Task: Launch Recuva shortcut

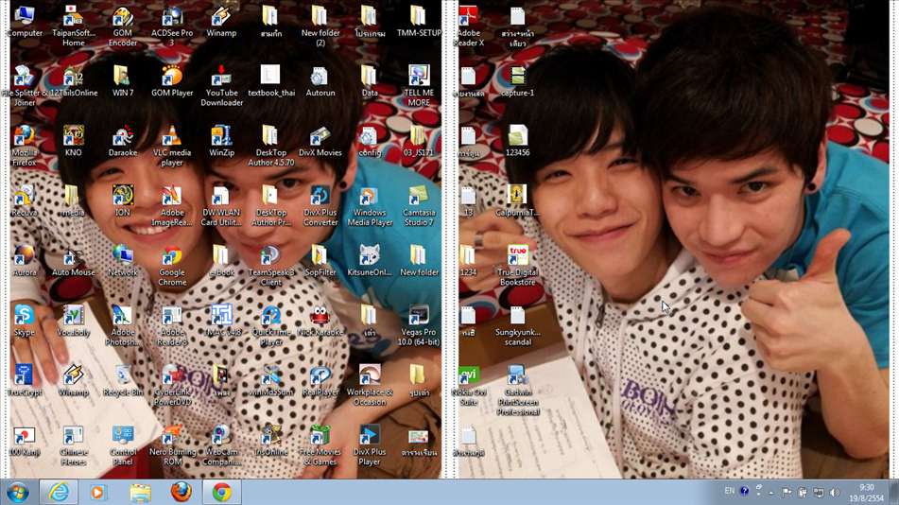Action: [x=24, y=200]
